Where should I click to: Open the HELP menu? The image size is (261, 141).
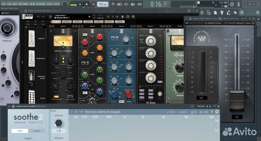(x=57, y=4)
